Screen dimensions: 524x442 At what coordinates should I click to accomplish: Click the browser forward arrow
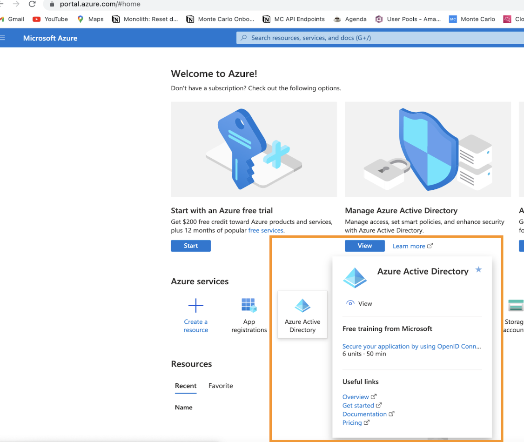click(x=16, y=4)
